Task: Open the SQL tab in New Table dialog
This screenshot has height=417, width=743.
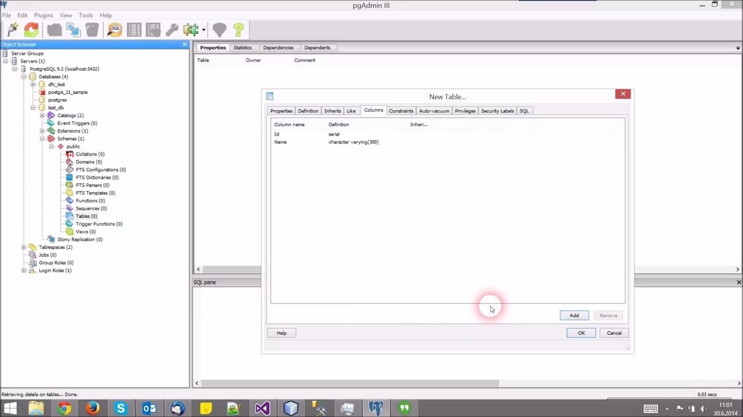Action: pos(524,111)
